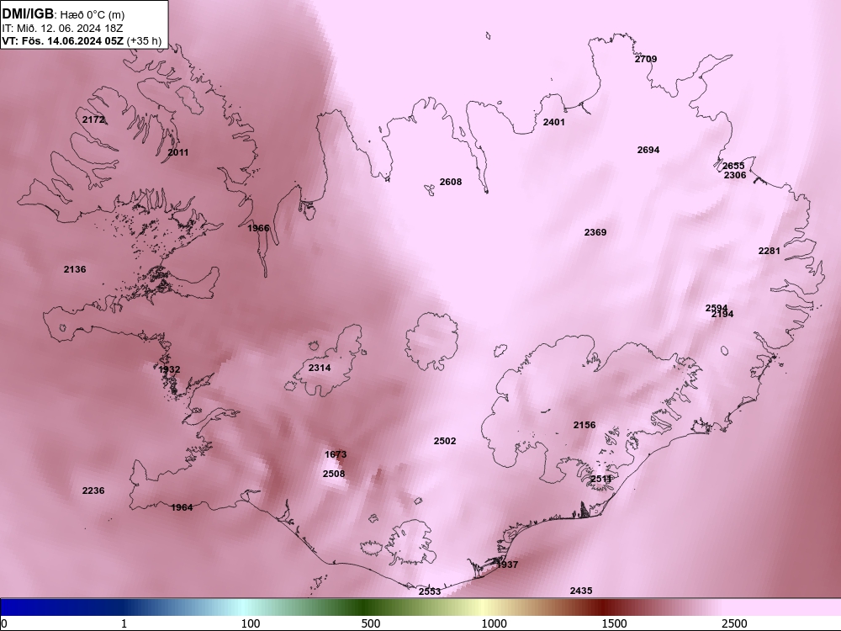
Task: Click the 2236 value over the sea
Action: click(x=93, y=490)
